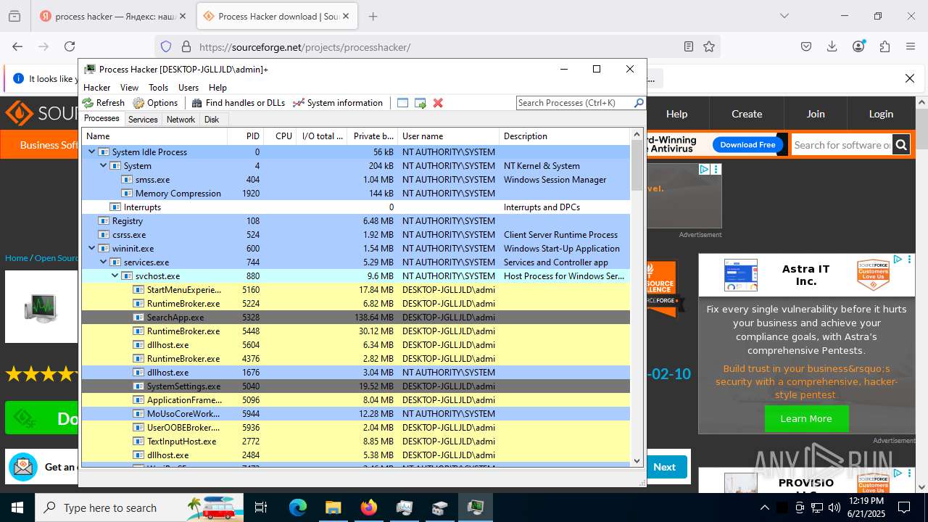Select the SystemSettings.exe process row
Screen dimensions: 928x522
tap(356, 386)
